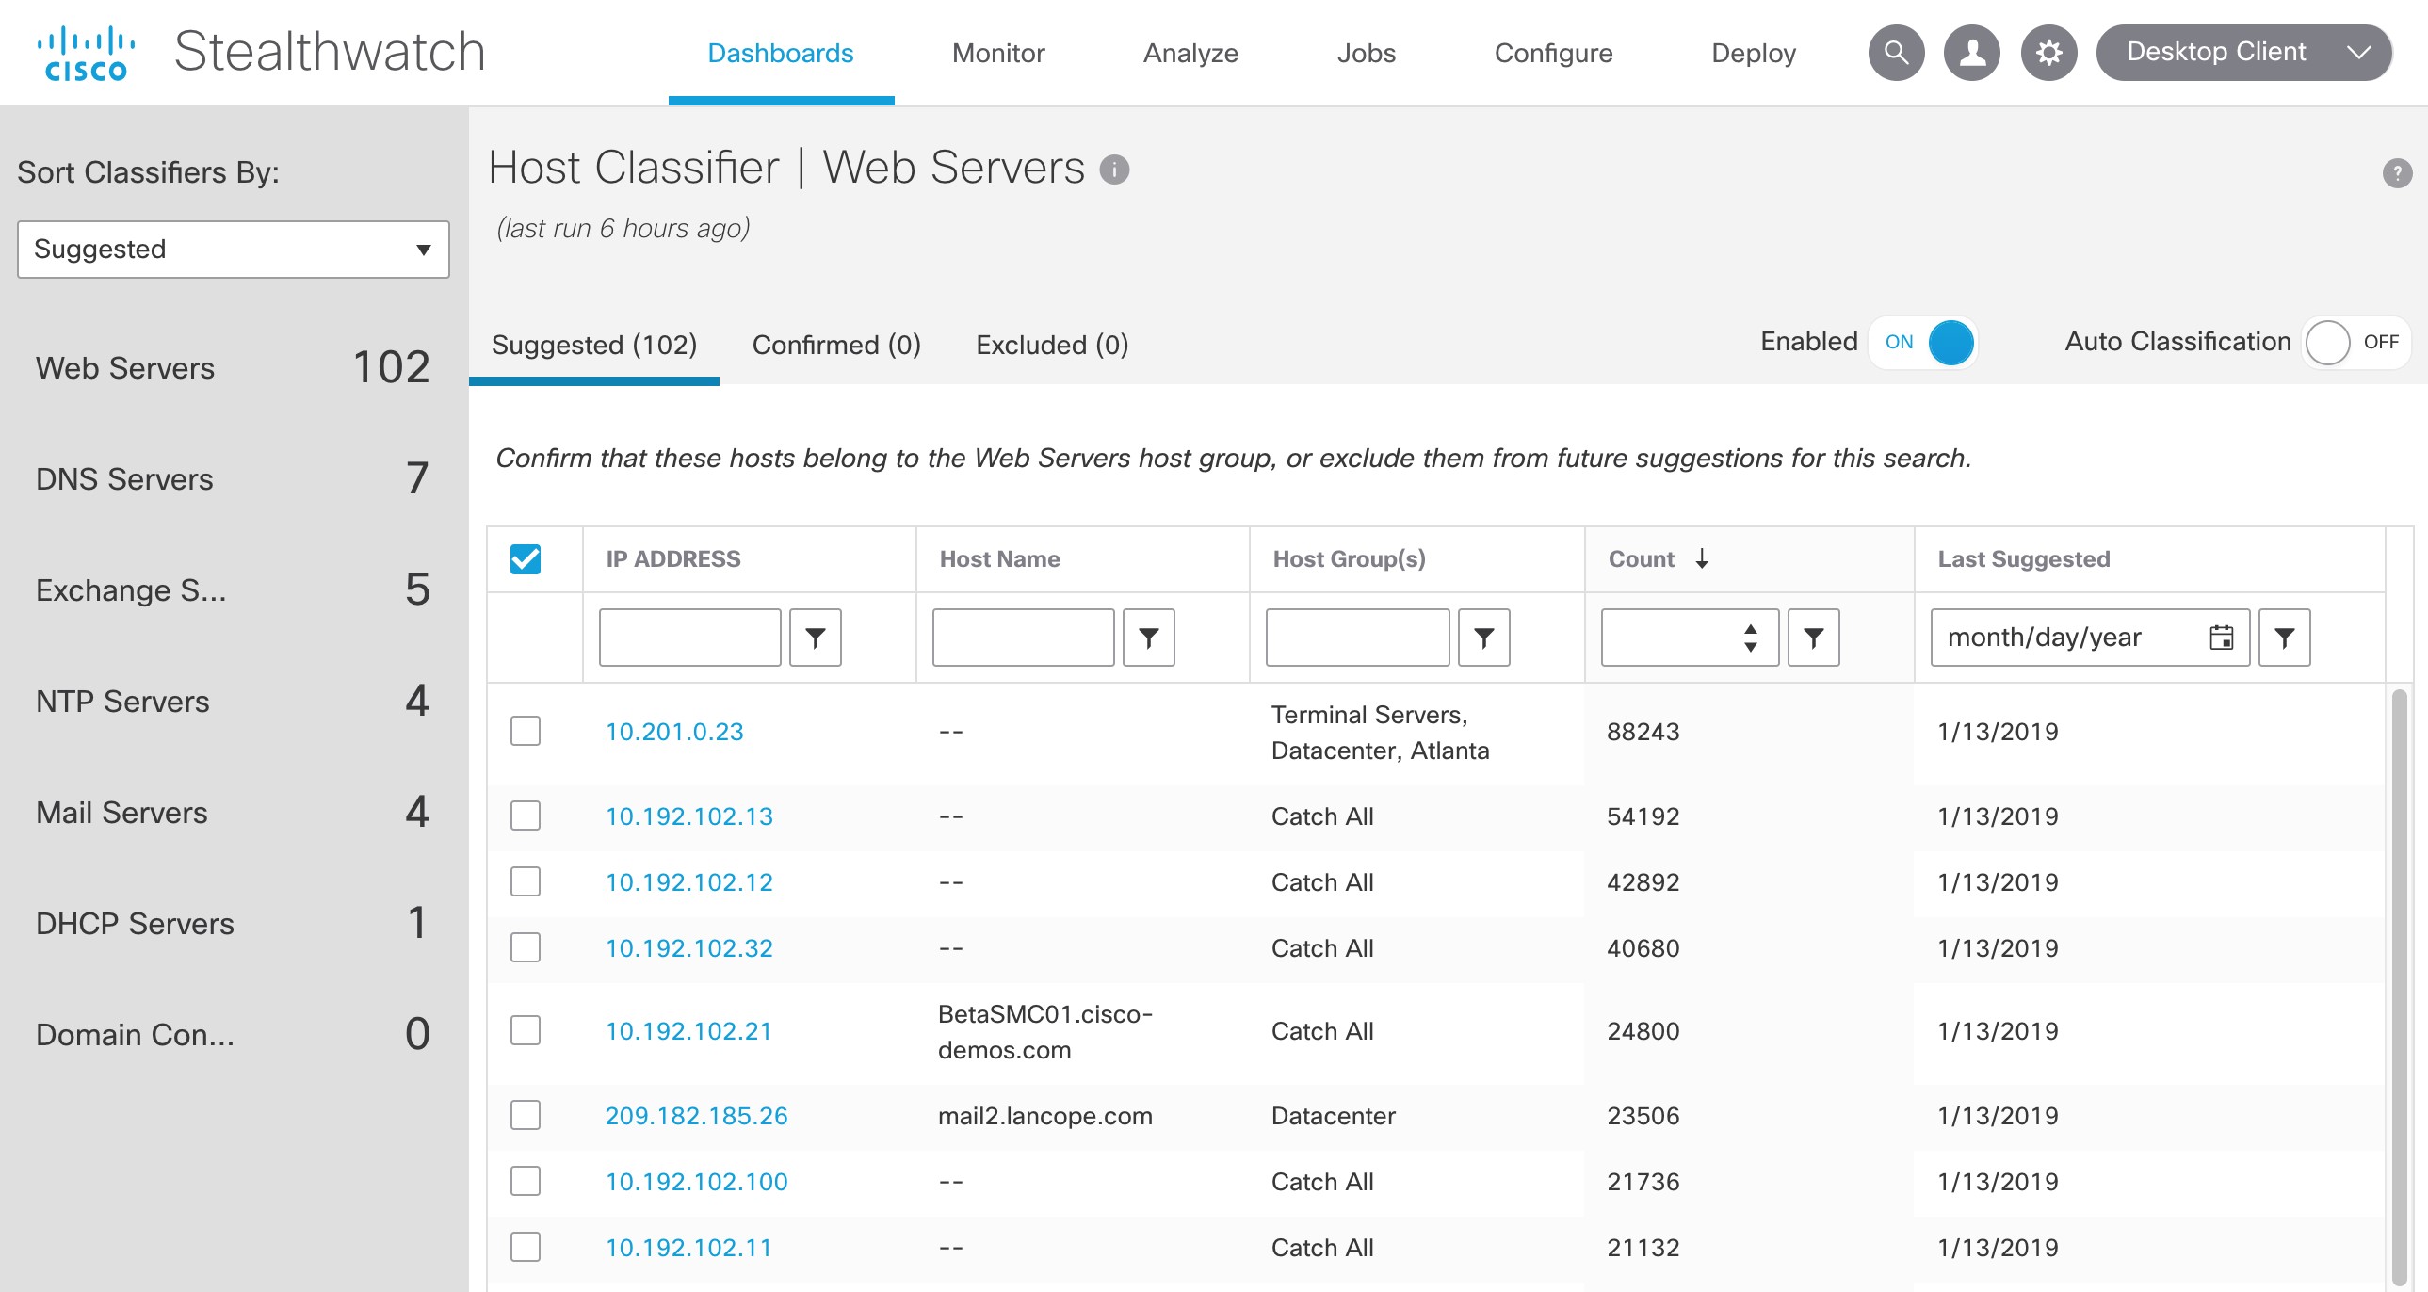The width and height of the screenshot is (2428, 1292).
Task: Open the calendar picker in Last Suggested
Action: pos(2221,638)
